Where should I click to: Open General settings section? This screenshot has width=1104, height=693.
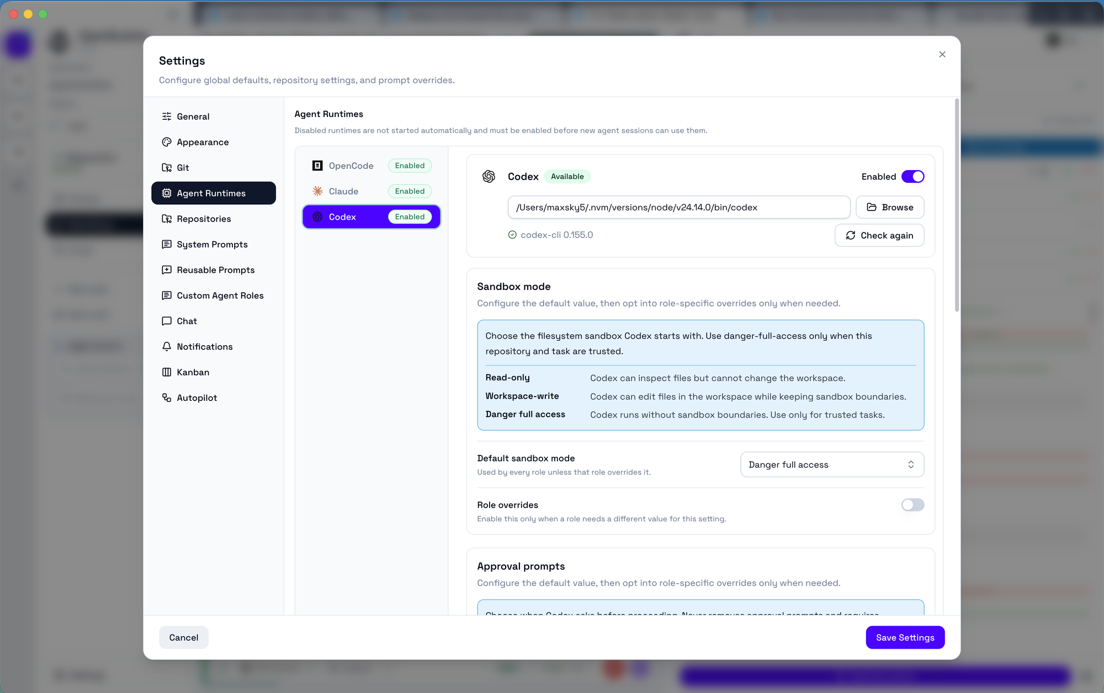coord(213,117)
